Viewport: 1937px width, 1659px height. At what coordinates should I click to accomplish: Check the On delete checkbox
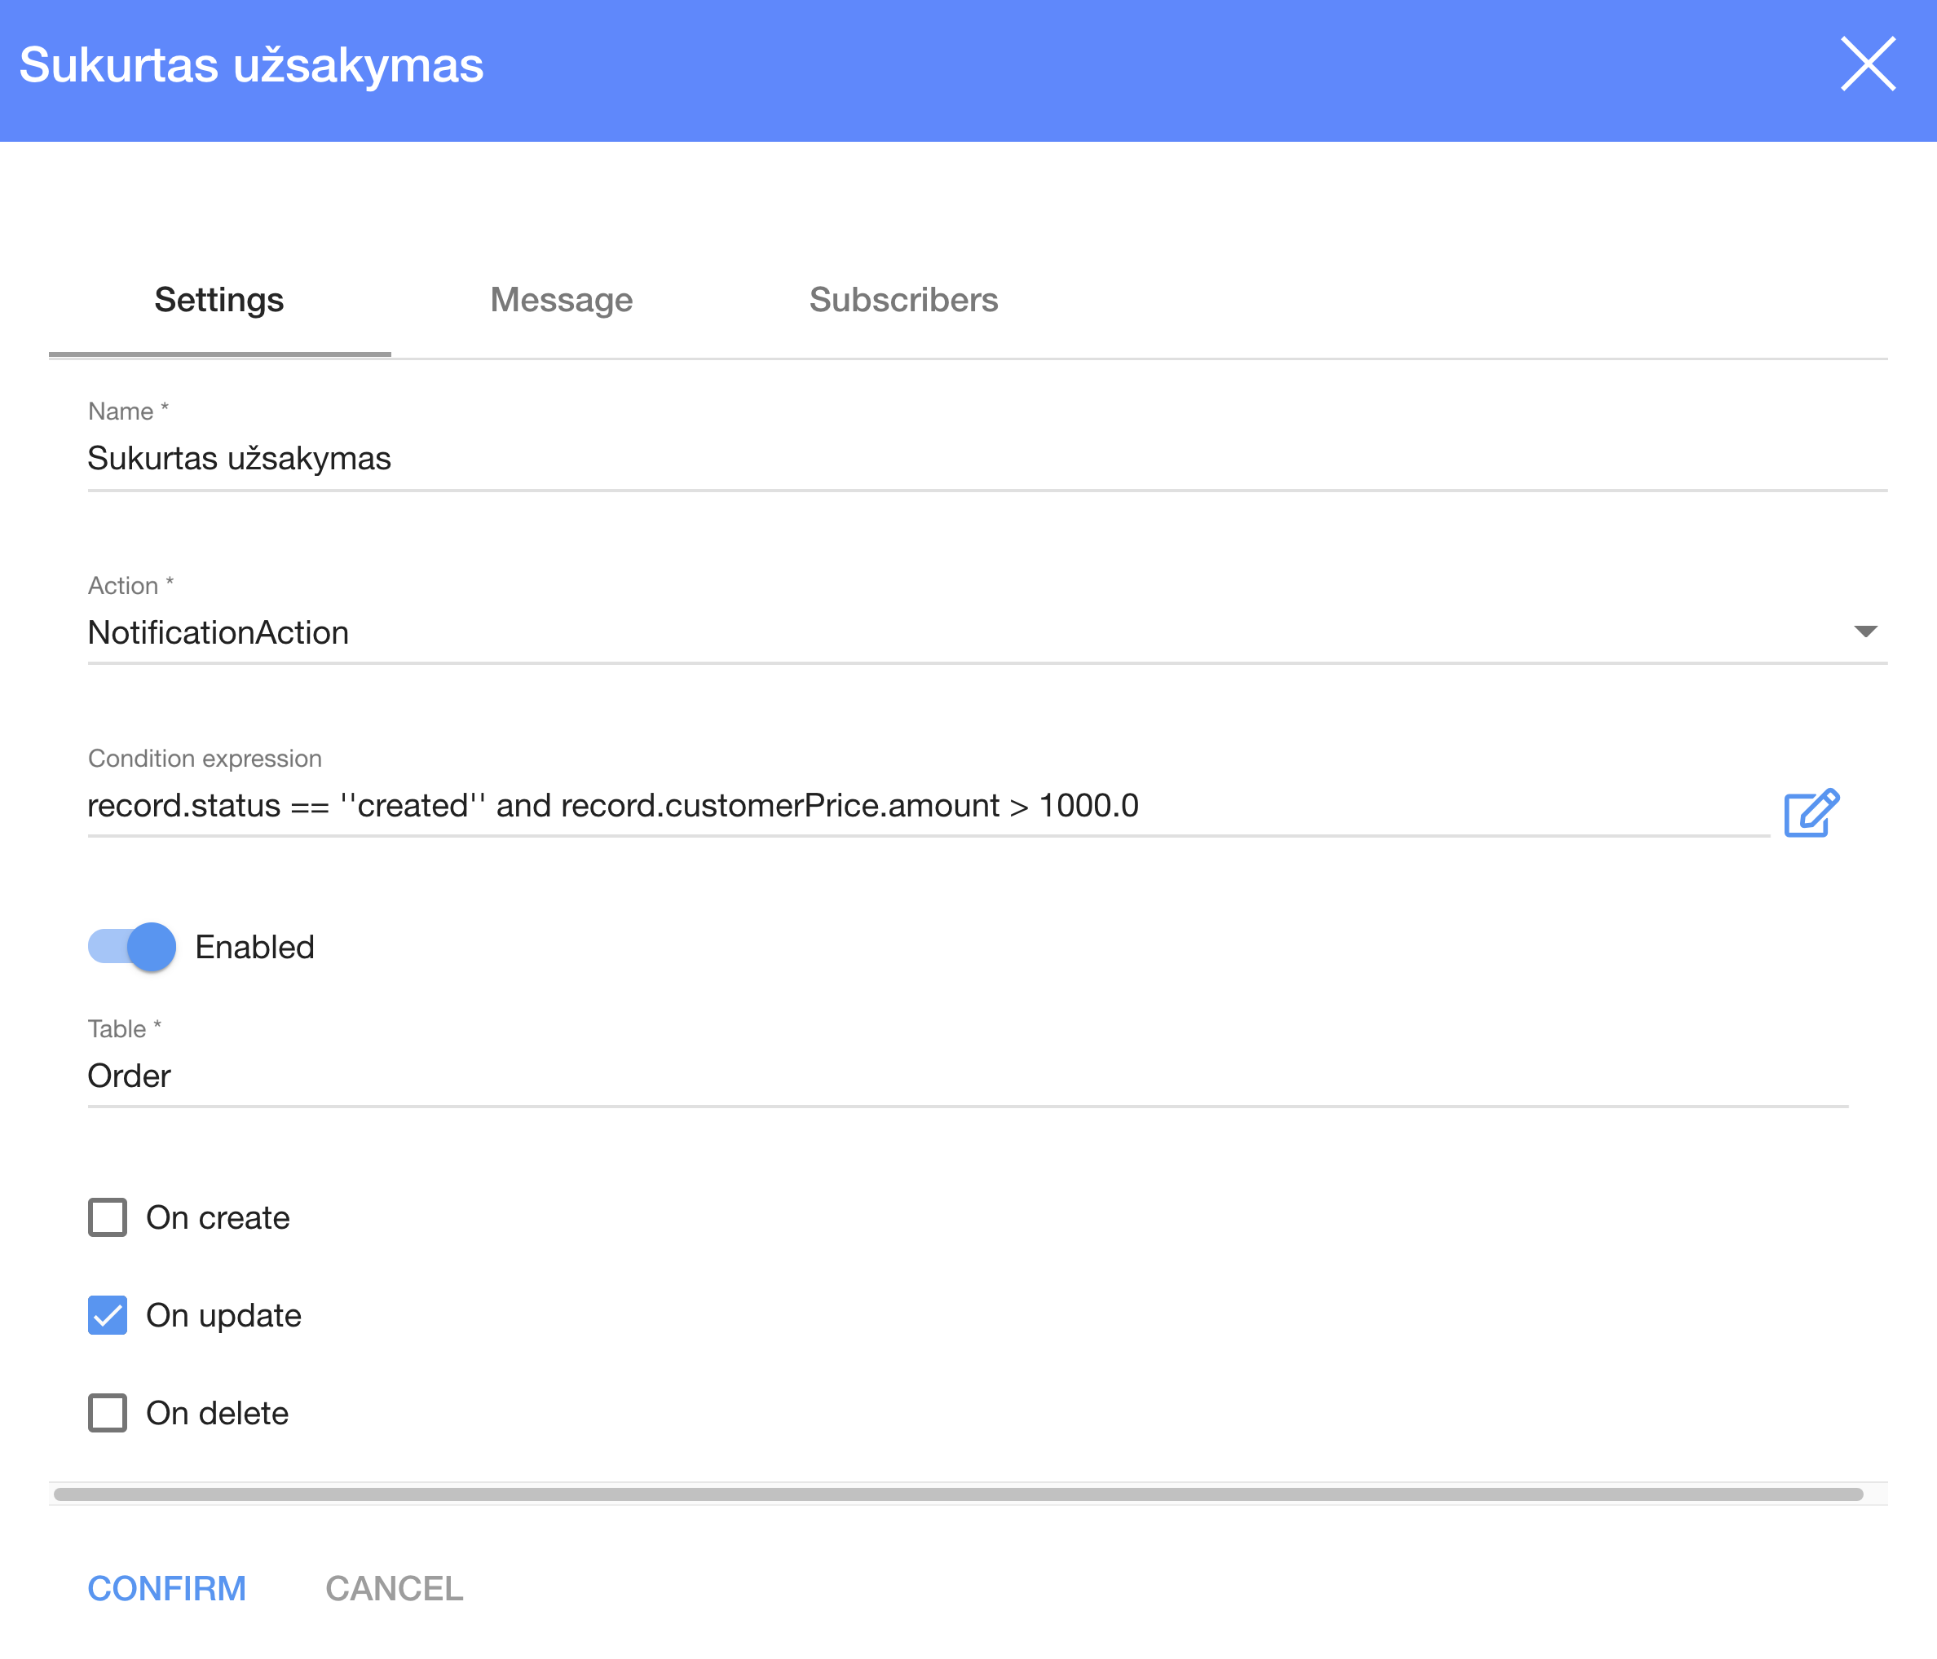tap(108, 1412)
